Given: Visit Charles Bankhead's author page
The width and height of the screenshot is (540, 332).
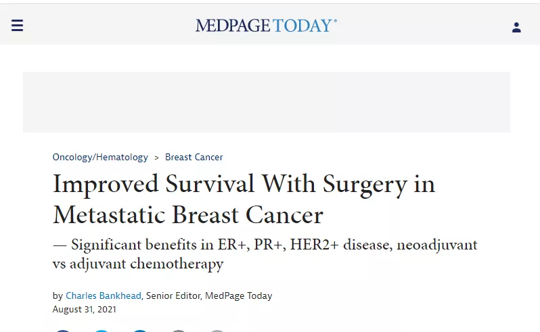Looking at the screenshot, I should click(x=104, y=296).
